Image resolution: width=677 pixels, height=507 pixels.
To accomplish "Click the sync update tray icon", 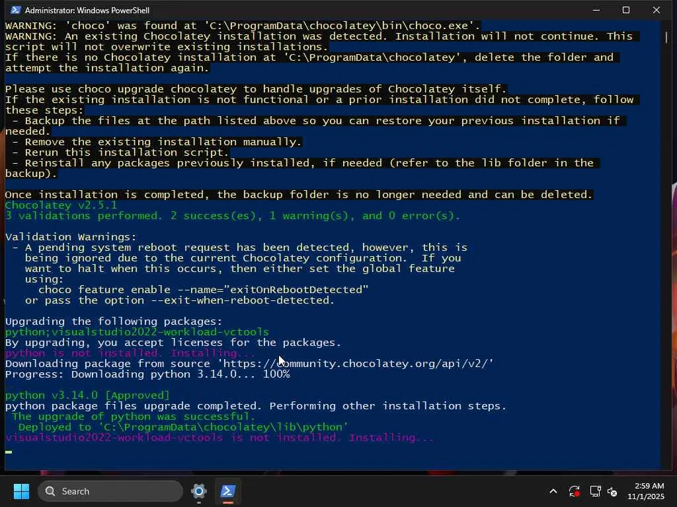I will (x=575, y=491).
